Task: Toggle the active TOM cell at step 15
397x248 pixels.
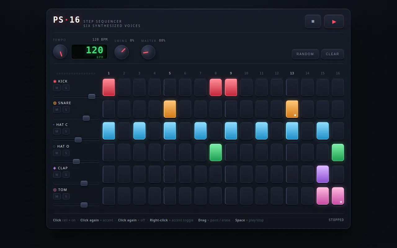Action: 323,196
